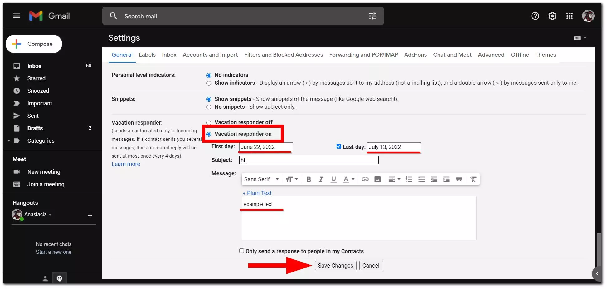Screen dimensions: 607x289
Task: Decrease indent of message text
Action: [434, 179]
